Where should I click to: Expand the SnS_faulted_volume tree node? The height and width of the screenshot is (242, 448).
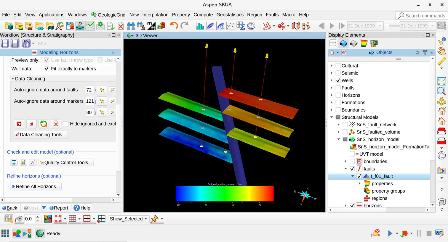coord(339,132)
